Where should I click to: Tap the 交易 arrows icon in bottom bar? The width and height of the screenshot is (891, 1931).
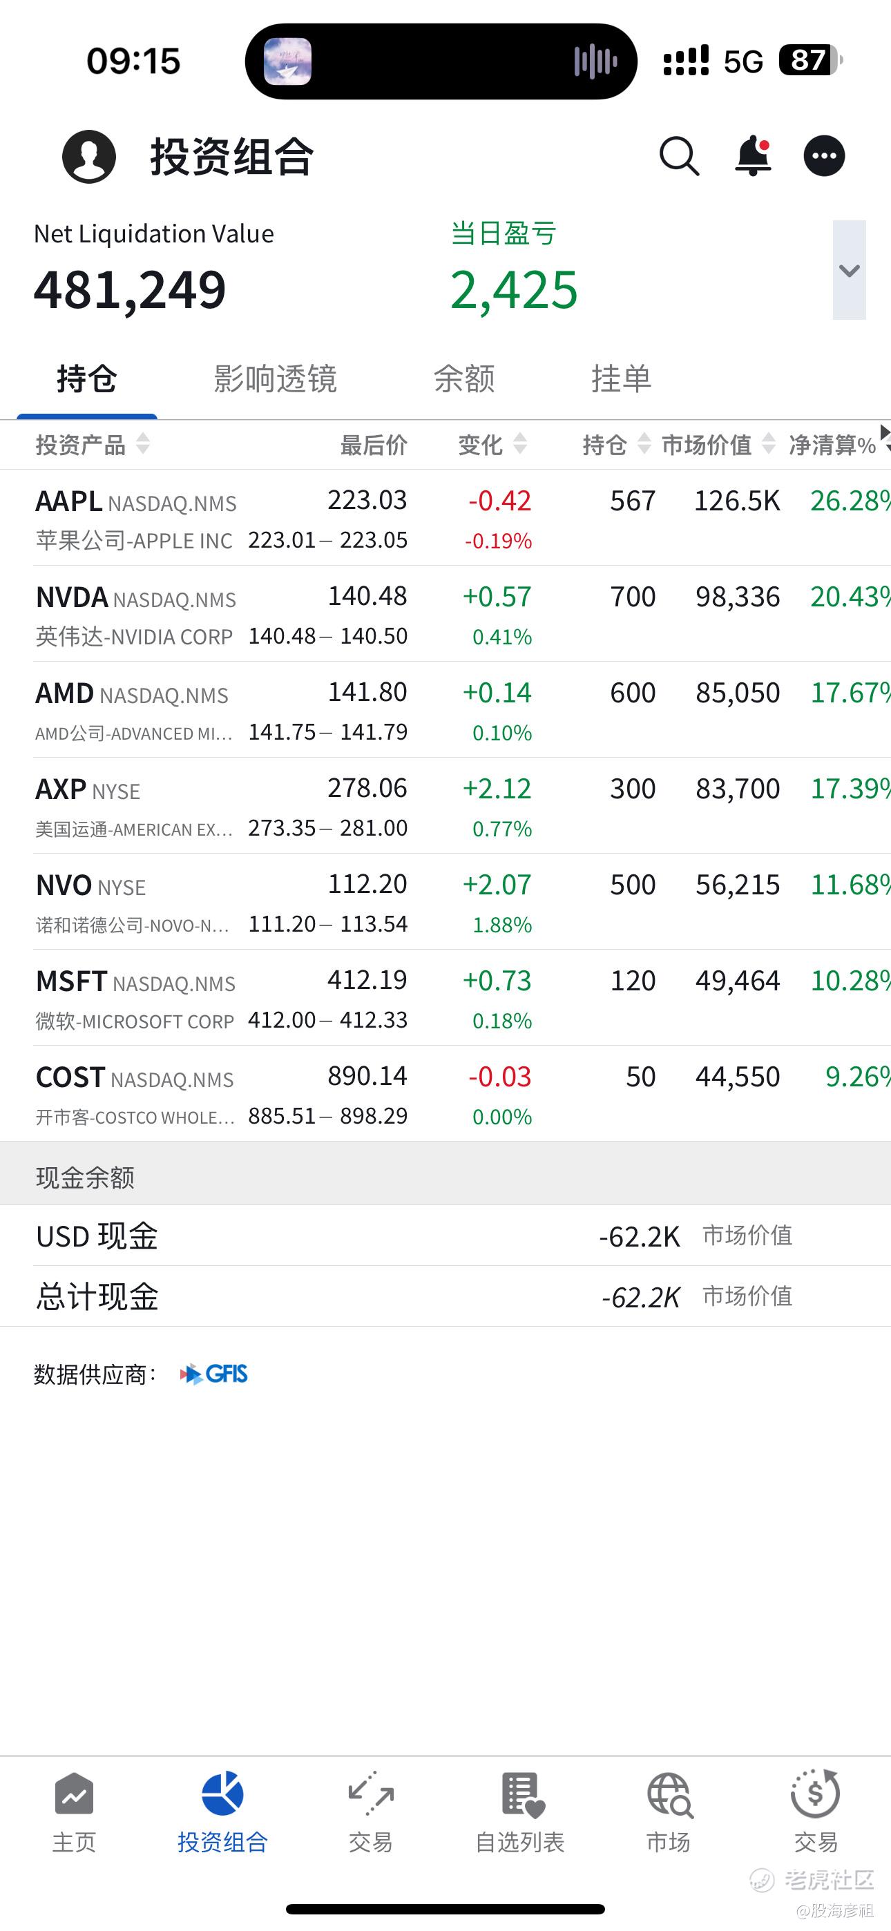pos(370,1794)
